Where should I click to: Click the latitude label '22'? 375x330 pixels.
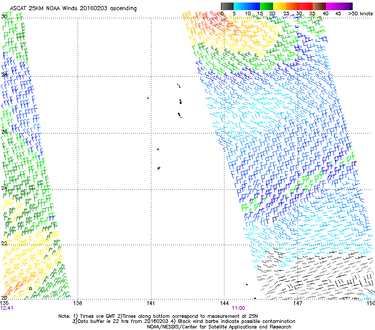4,243
